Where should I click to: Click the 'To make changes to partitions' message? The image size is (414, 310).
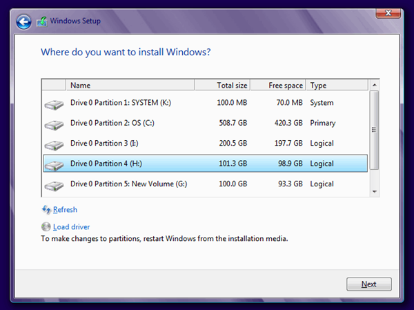[164, 239]
